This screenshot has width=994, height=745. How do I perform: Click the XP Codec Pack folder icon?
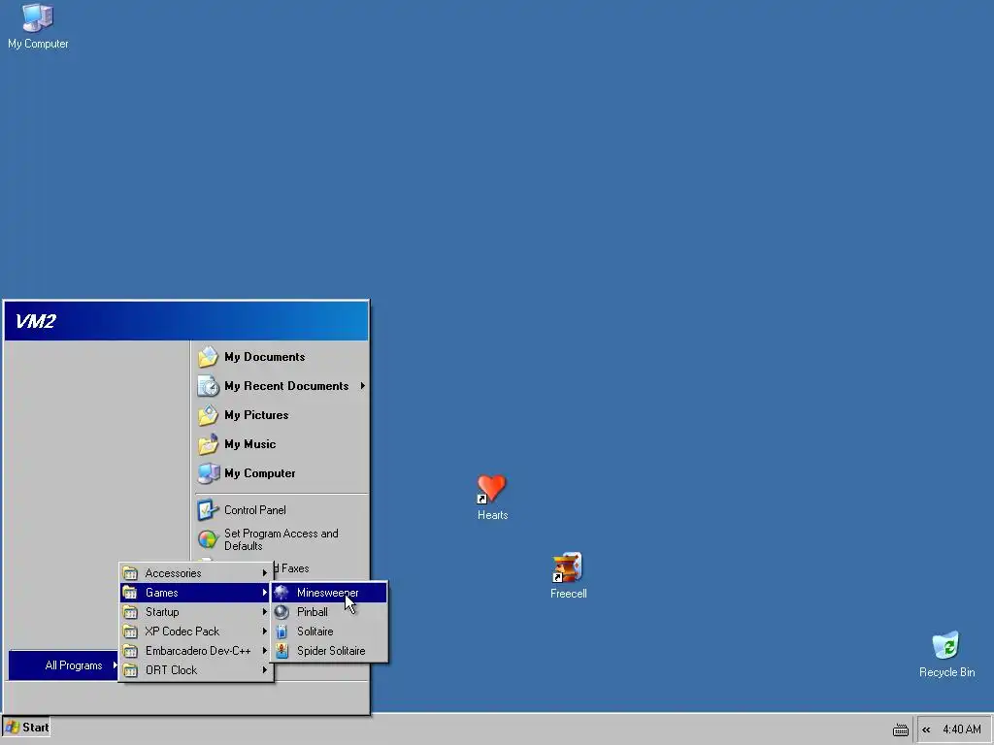point(130,632)
